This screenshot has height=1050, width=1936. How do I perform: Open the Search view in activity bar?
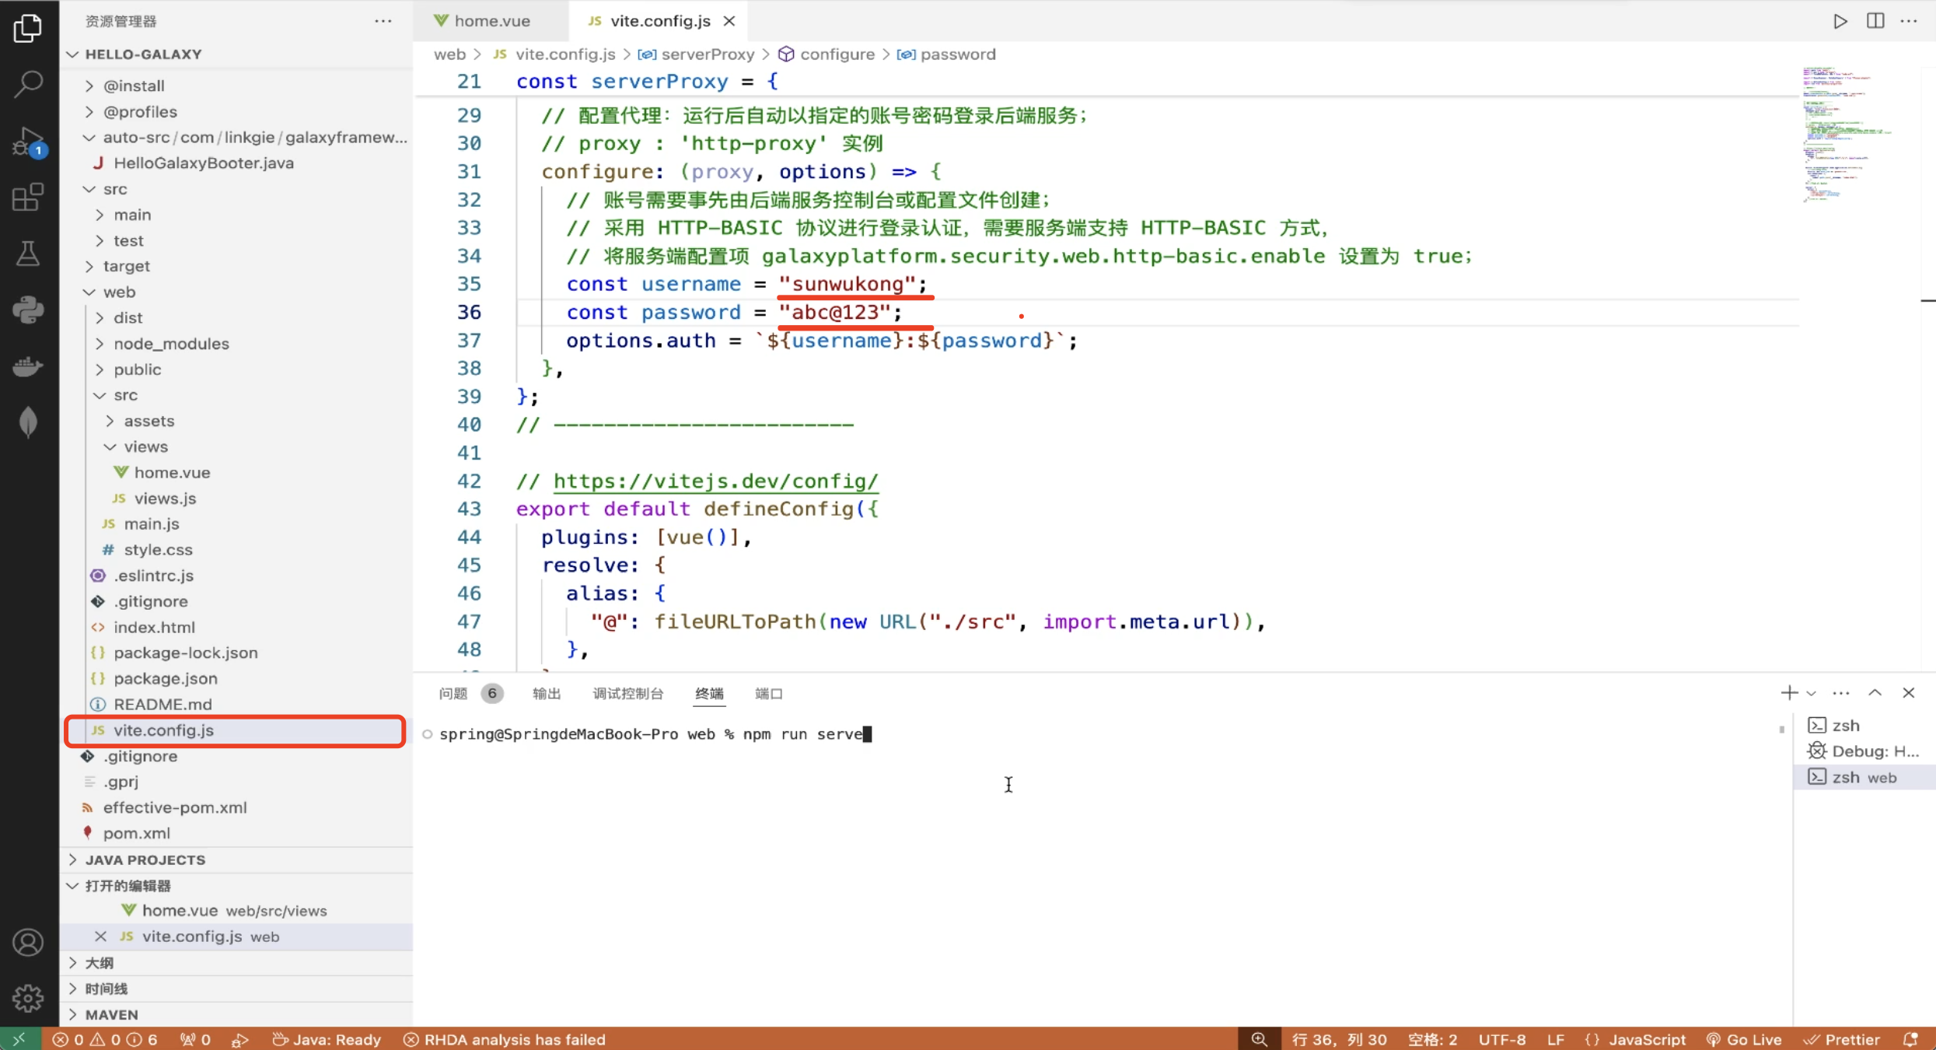pyautogui.click(x=28, y=84)
